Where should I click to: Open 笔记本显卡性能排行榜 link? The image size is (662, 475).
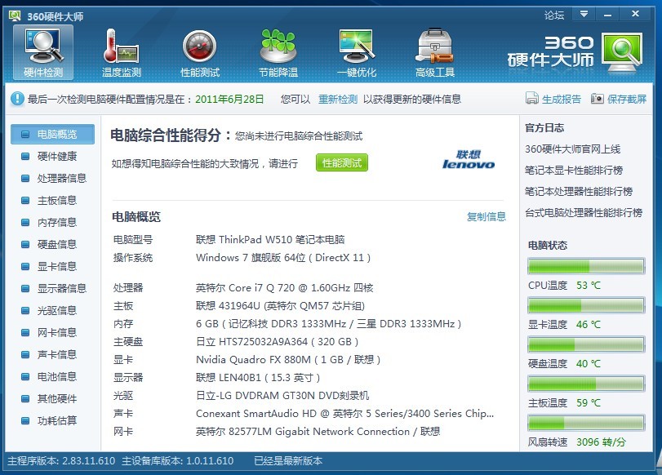point(574,170)
